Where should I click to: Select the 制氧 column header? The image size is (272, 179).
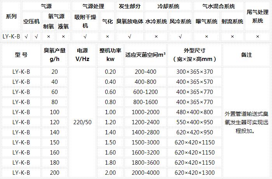pyautogui.click(x=49, y=26)
